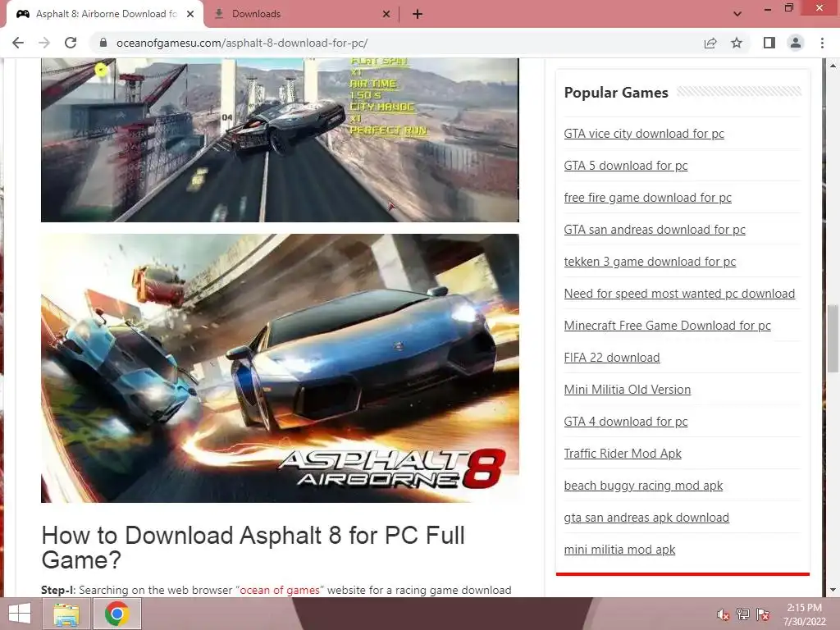
Task: Open GTA vice city download for pc
Action: [x=644, y=134]
